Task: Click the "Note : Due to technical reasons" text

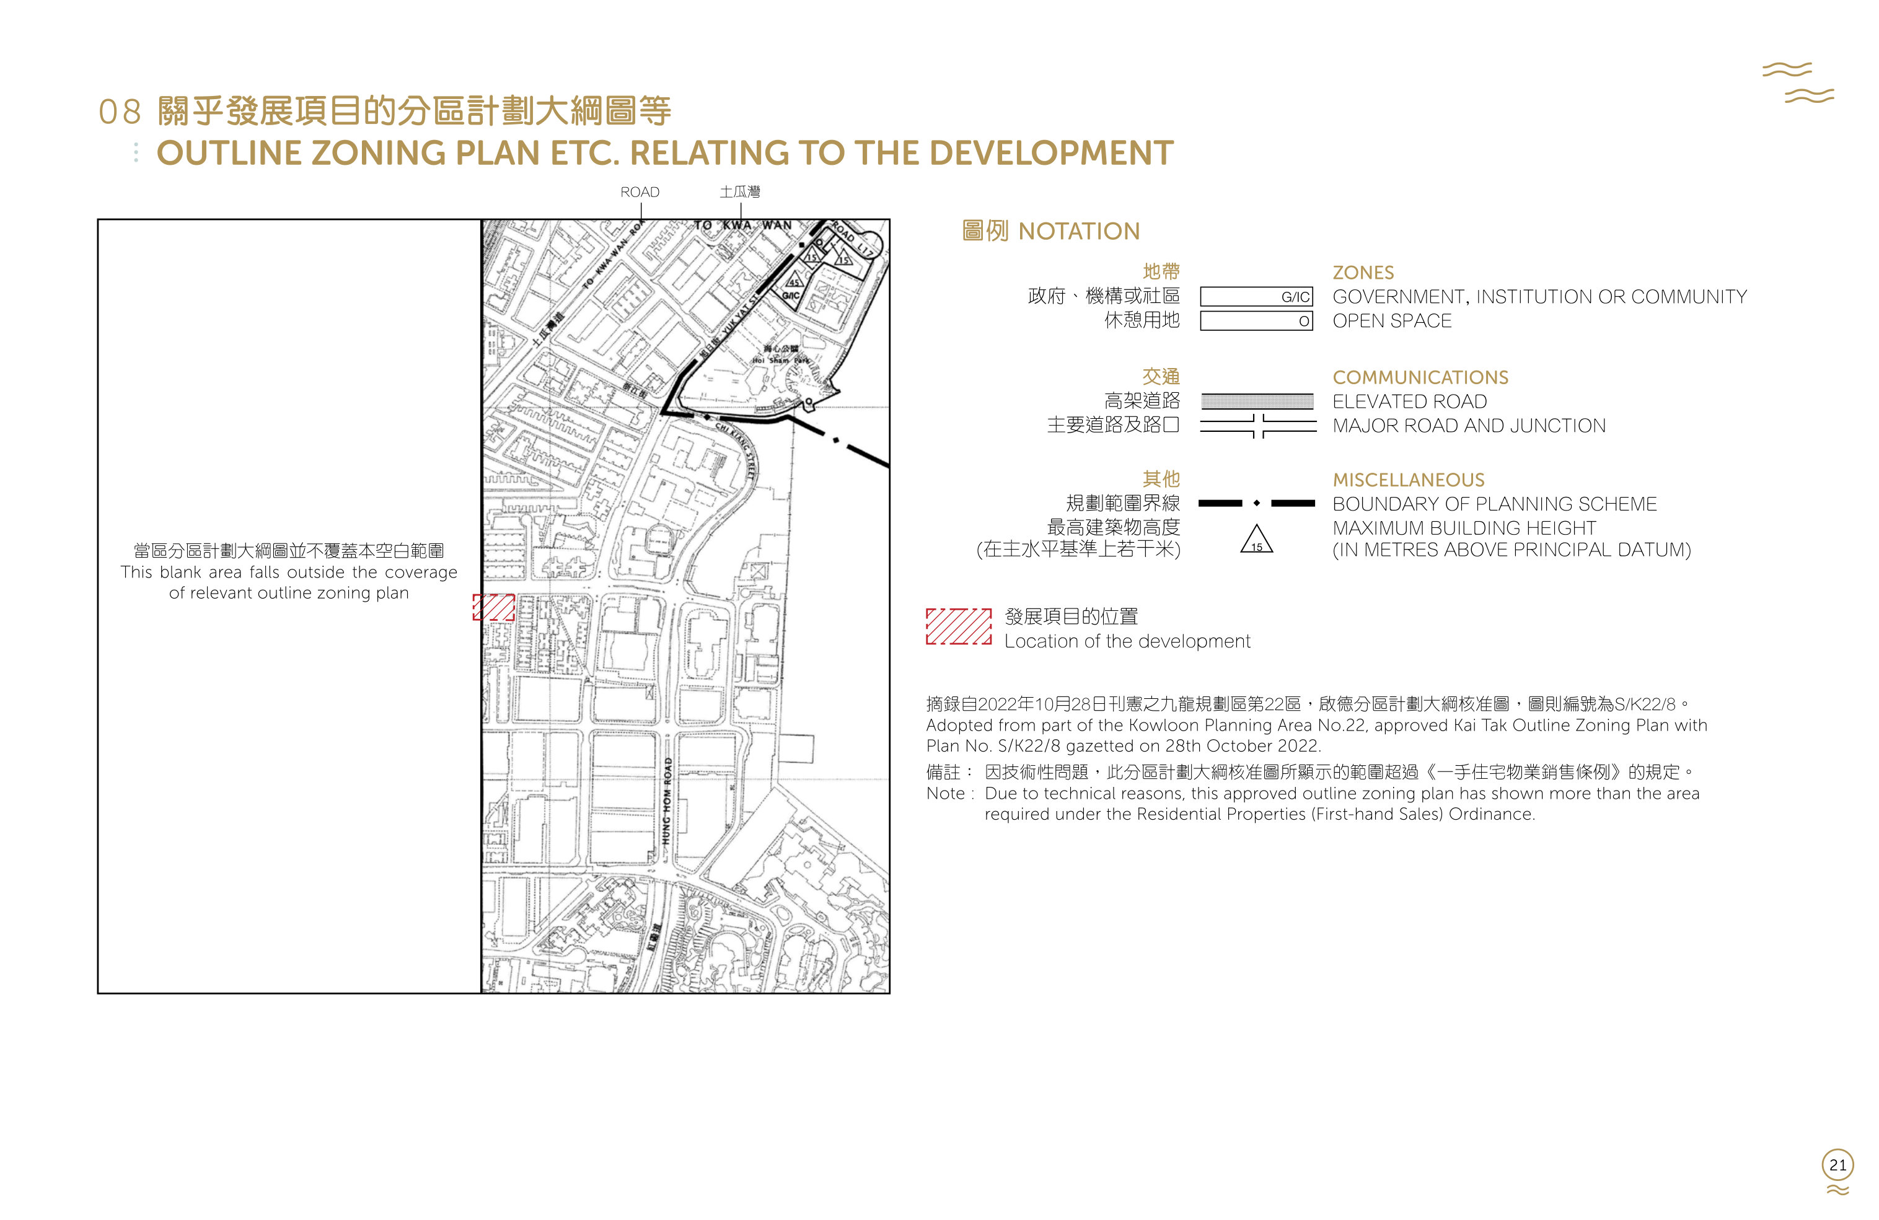Action: (1313, 804)
